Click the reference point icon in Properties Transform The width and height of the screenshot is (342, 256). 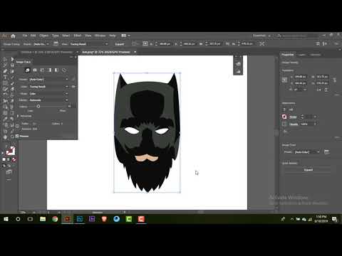tap(284, 80)
